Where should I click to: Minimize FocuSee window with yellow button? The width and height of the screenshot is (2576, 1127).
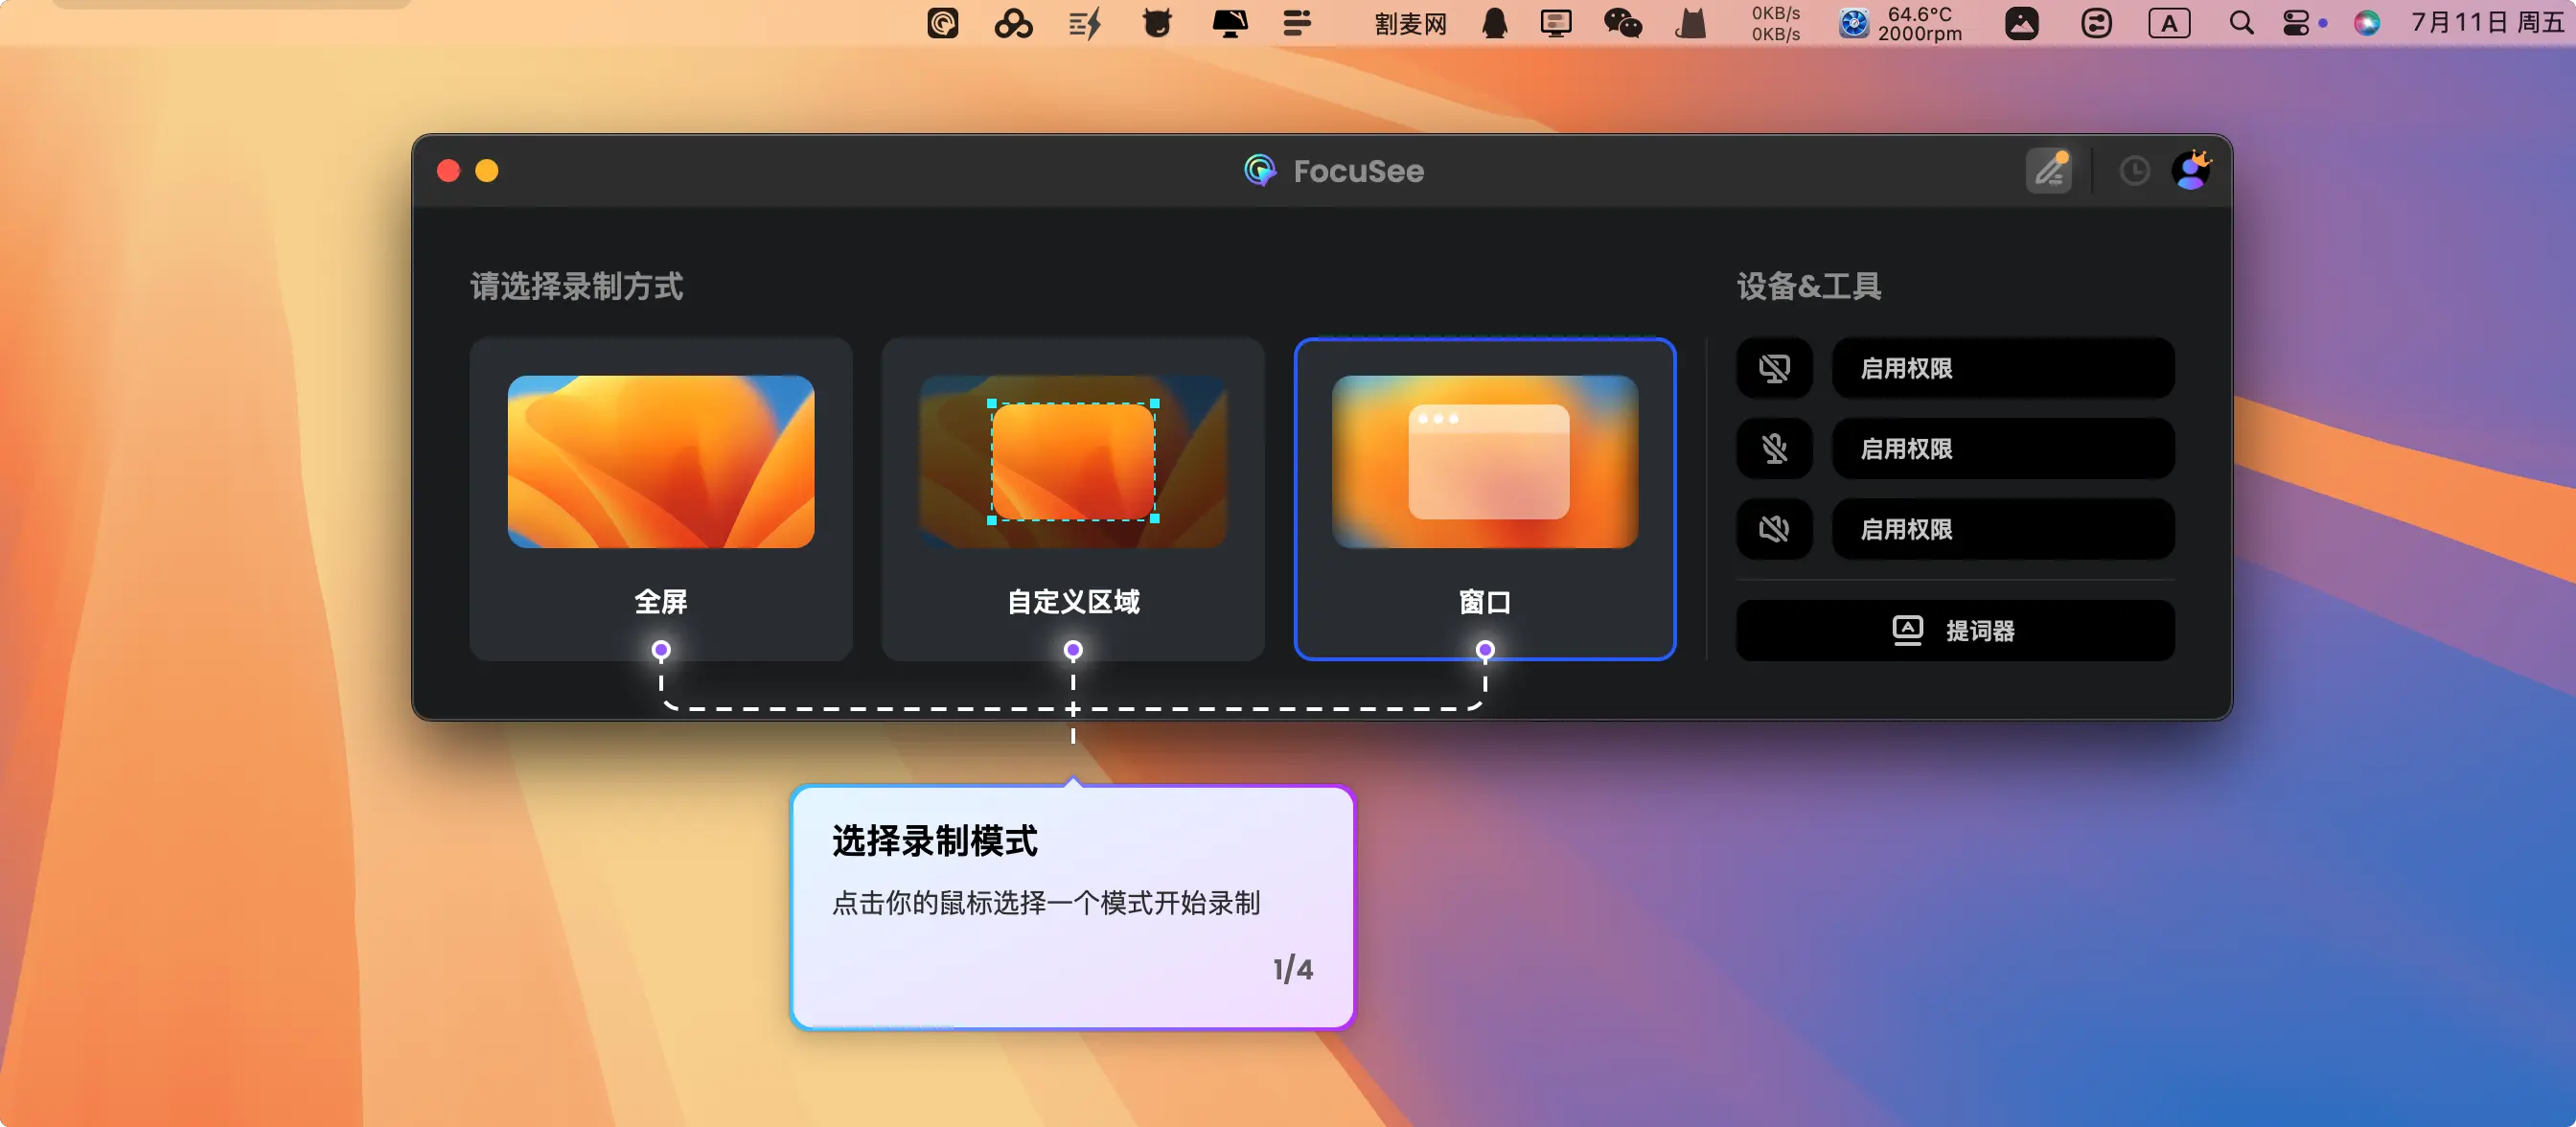point(487,171)
